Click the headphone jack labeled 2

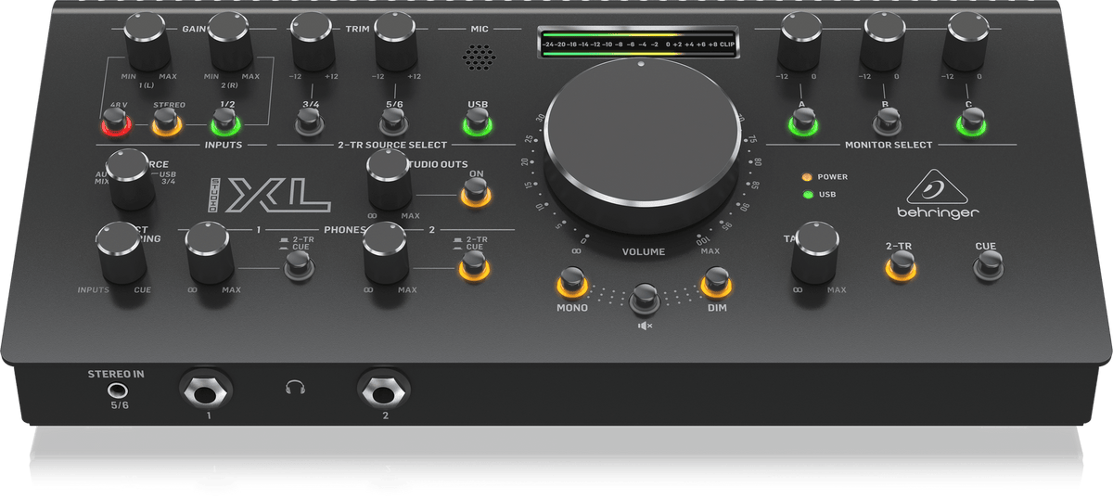[384, 390]
